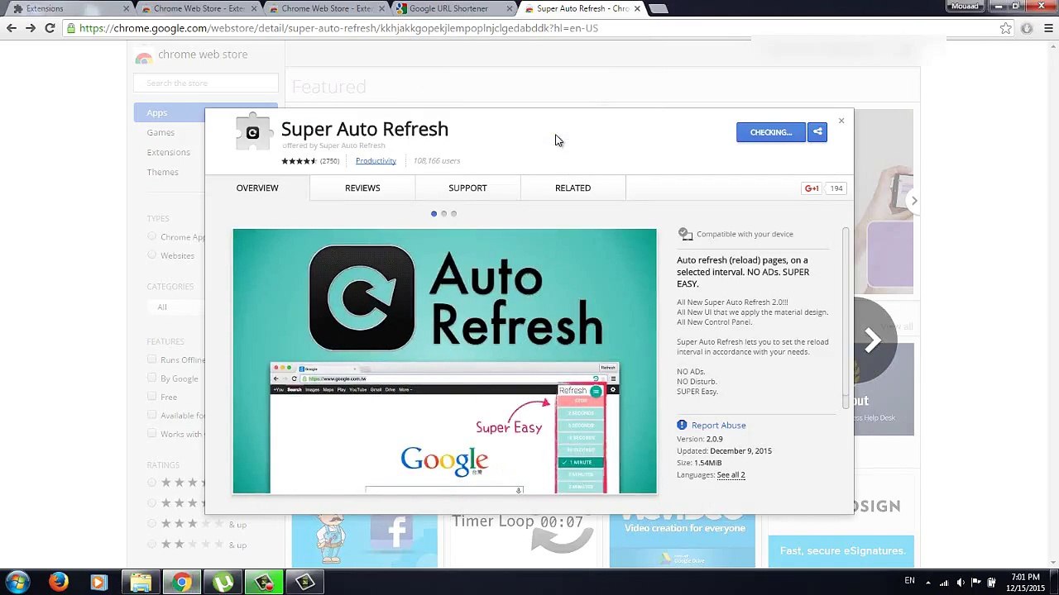Click the See all 2 languages link

point(731,475)
